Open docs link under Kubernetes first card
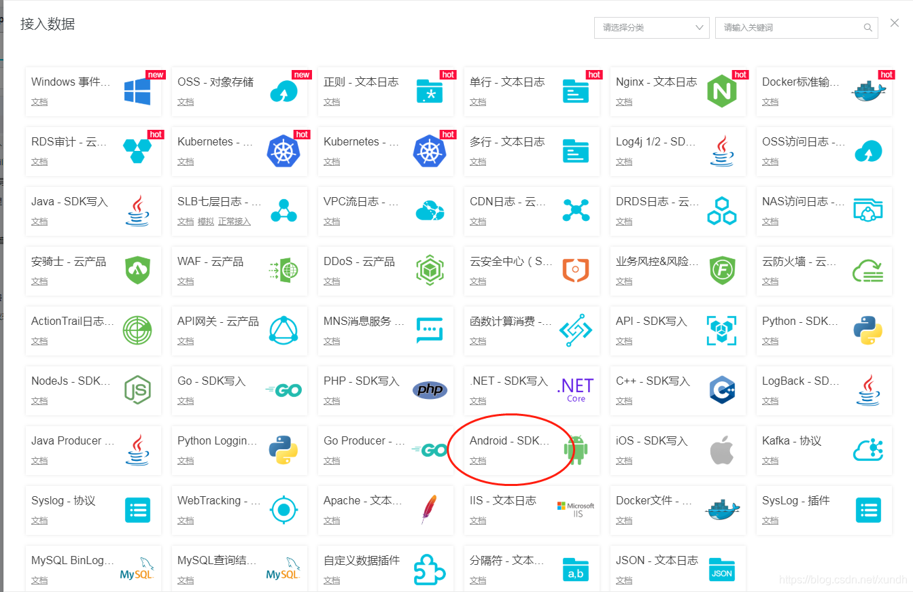 [186, 162]
